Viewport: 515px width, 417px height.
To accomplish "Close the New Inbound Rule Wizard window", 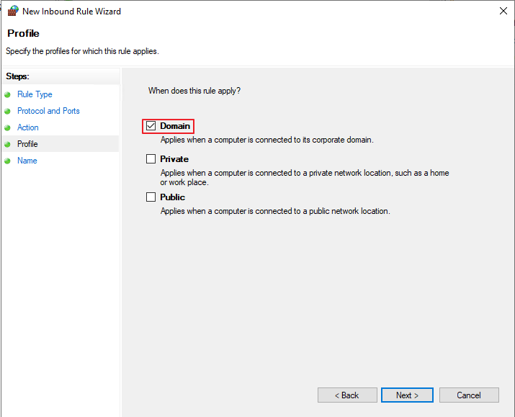I will tap(503, 11).
